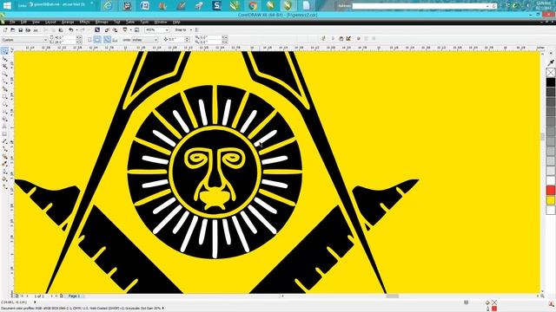Click the Application launcher icon

tap(125, 30)
